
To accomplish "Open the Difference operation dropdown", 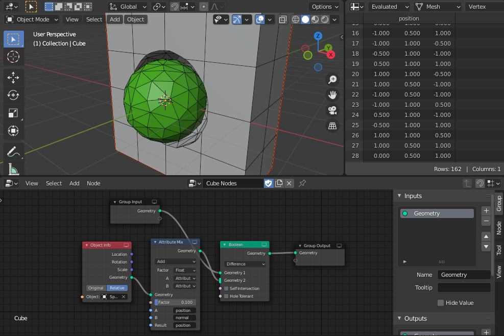I will [x=245, y=264].
